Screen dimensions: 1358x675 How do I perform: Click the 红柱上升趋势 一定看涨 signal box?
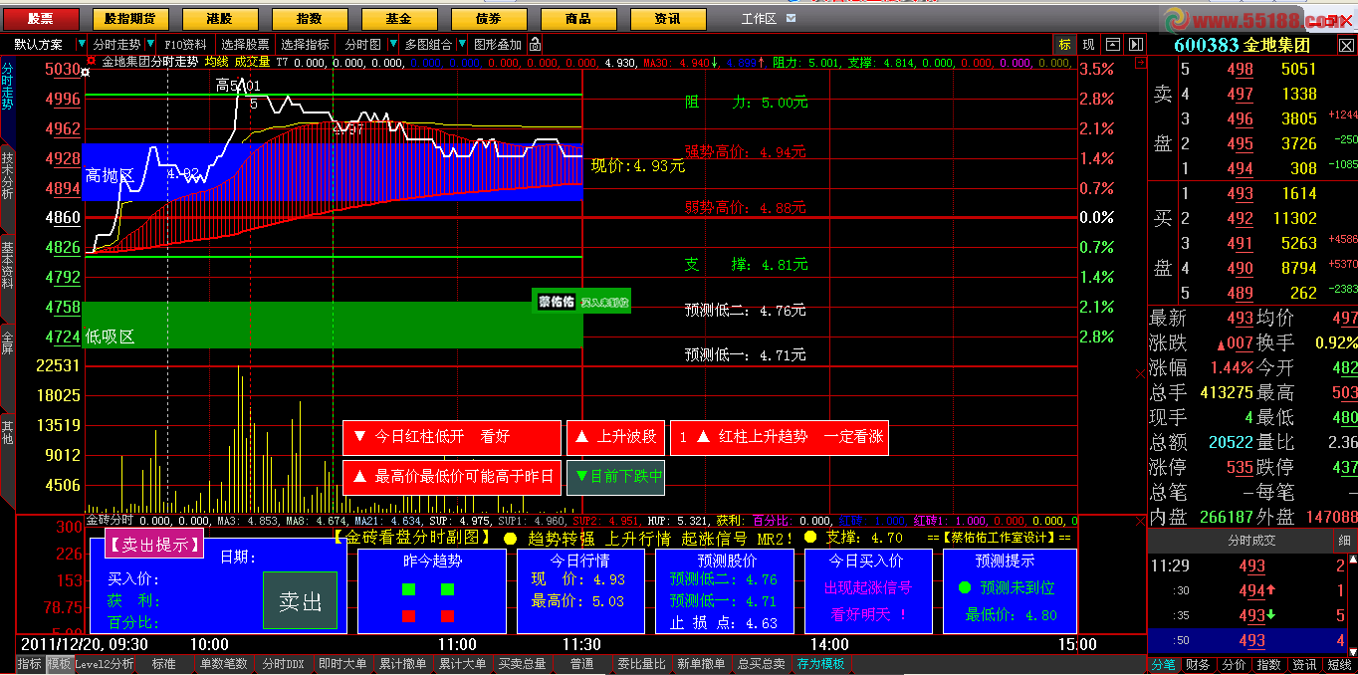click(779, 437)
